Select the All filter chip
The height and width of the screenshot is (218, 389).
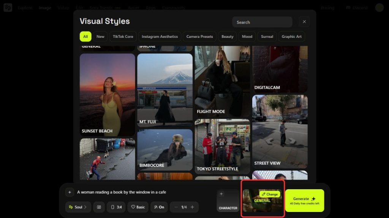(x=85, y=37)
